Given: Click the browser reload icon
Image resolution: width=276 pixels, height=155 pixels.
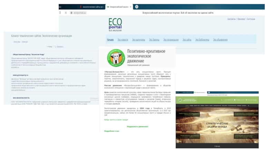Looking at the screenshot, I should coord(66,13).
